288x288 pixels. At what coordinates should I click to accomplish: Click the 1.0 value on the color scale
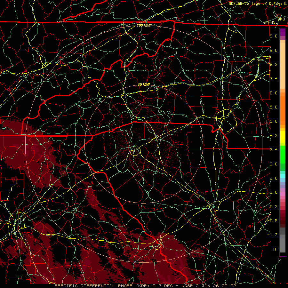pyautogui.click(x=274, y=192)
